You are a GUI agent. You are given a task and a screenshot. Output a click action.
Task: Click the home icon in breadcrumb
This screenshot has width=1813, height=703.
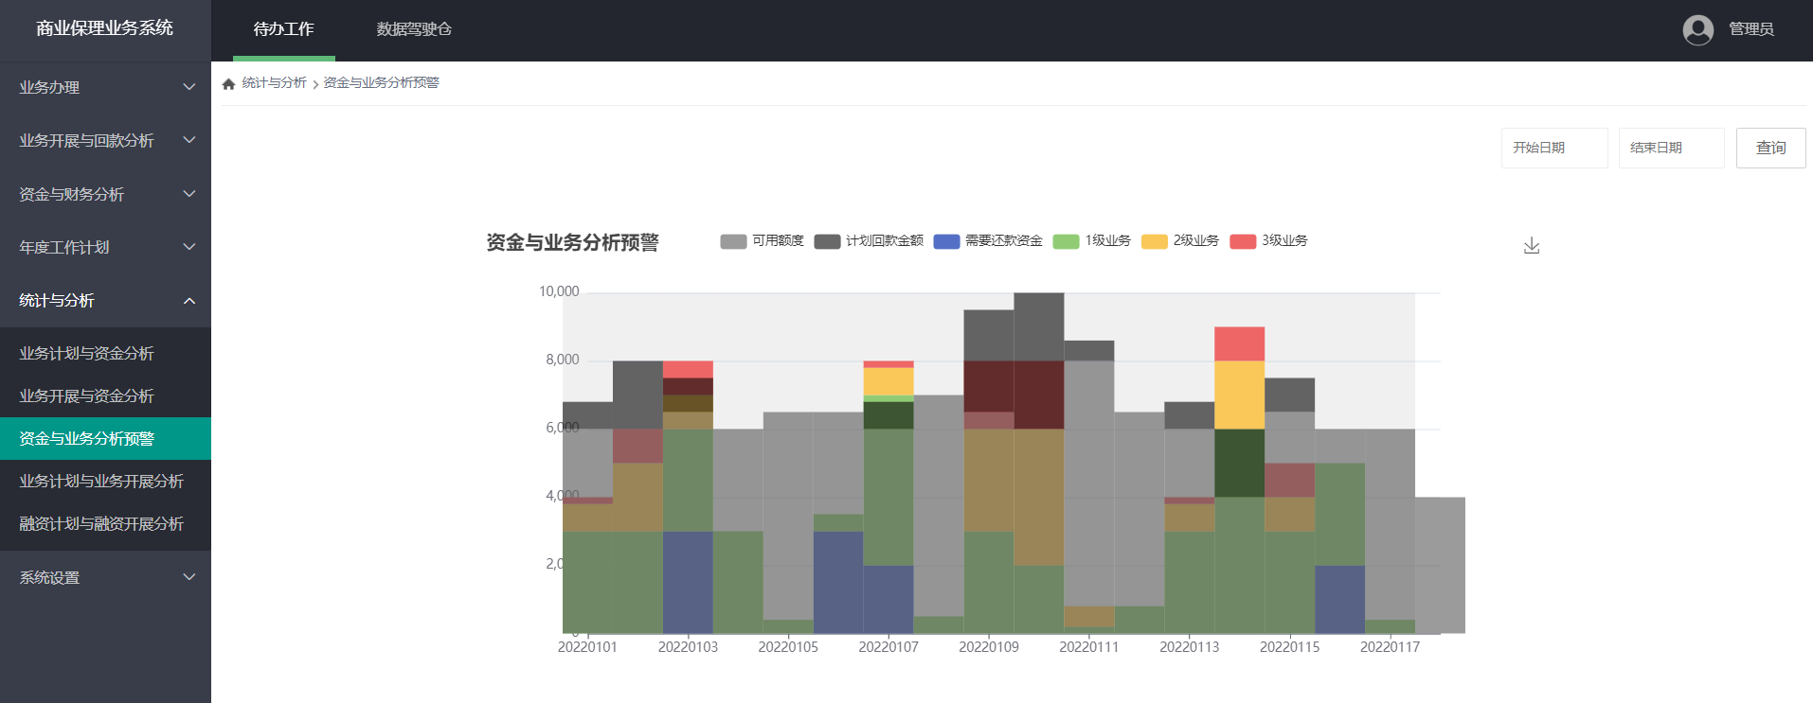pyautogui.click(x=228, y=84)
